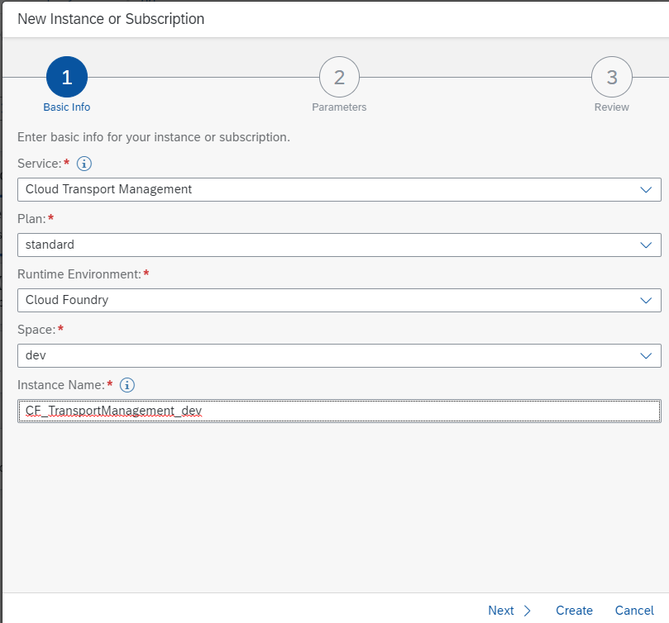This screenshot has width=669, height=623.
Task: Click the Next button
Action: (509, 611)
